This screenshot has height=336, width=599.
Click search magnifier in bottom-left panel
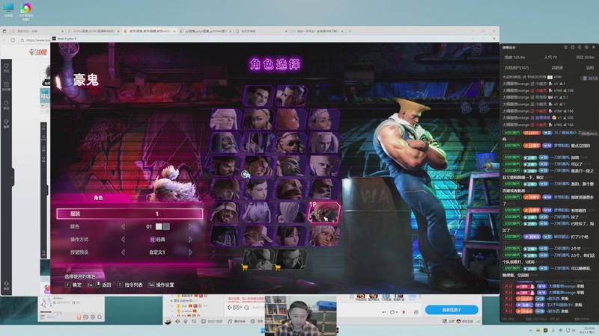100,317
